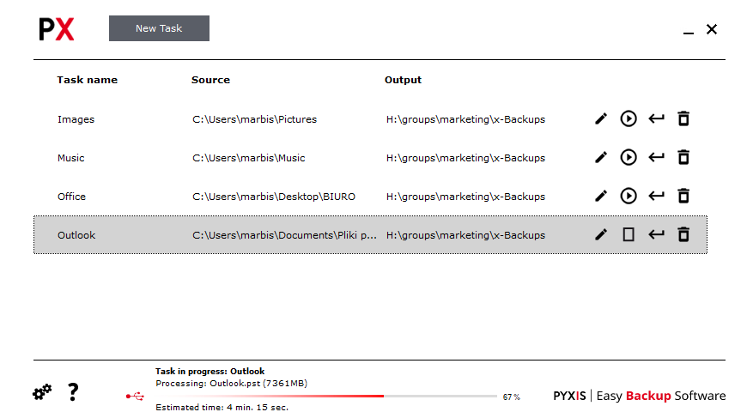Edit the Images task with pencil icon

tap(601, 118)
